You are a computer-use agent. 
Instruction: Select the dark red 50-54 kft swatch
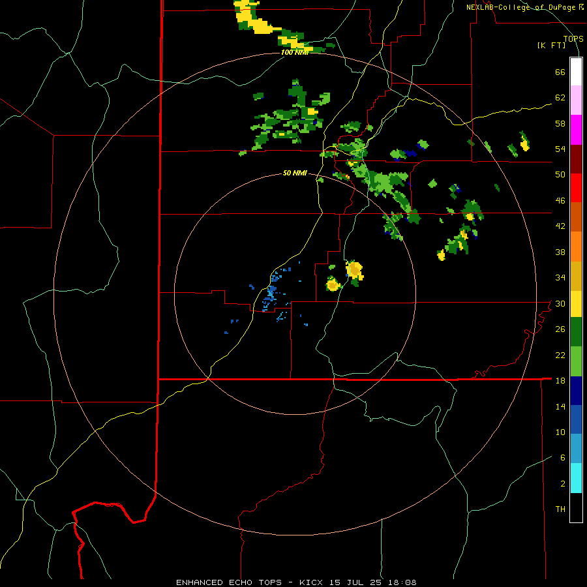tap(576, 159)
